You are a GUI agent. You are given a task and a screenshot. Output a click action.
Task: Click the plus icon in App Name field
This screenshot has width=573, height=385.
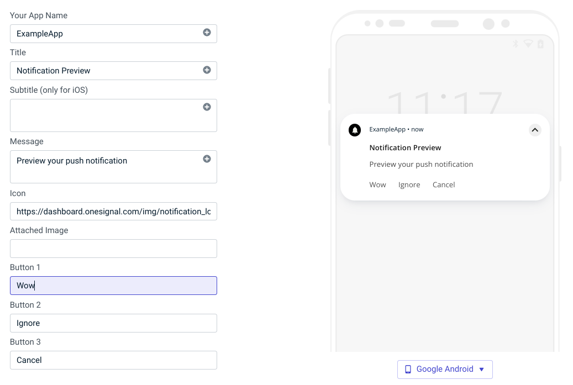(x=207, y=33)
